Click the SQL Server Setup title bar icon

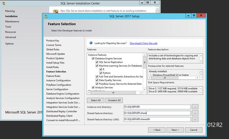(46, 16)
